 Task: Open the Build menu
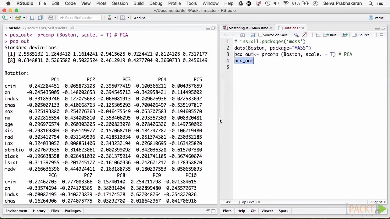pyautogui.click(x=138, y=3)
